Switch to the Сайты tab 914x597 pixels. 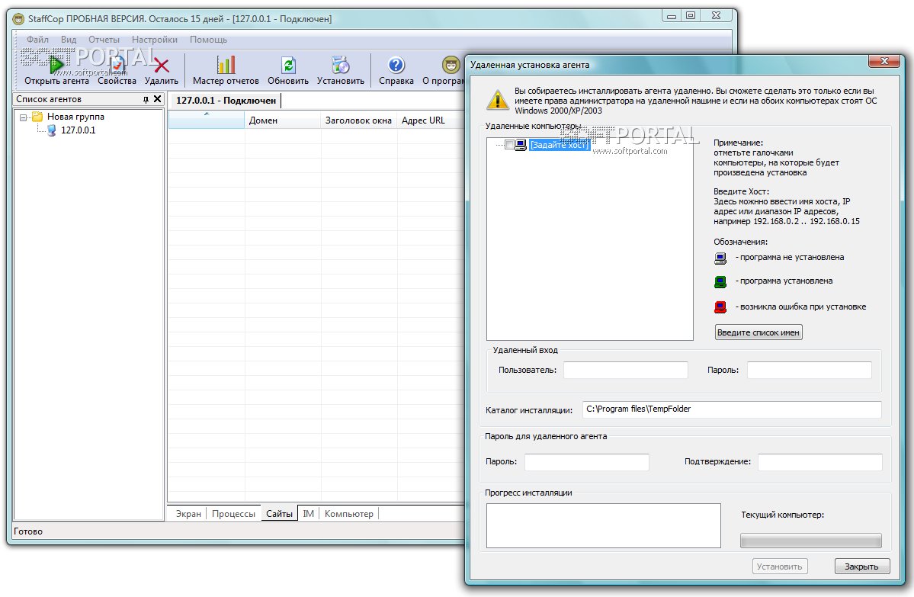(279, 514)
